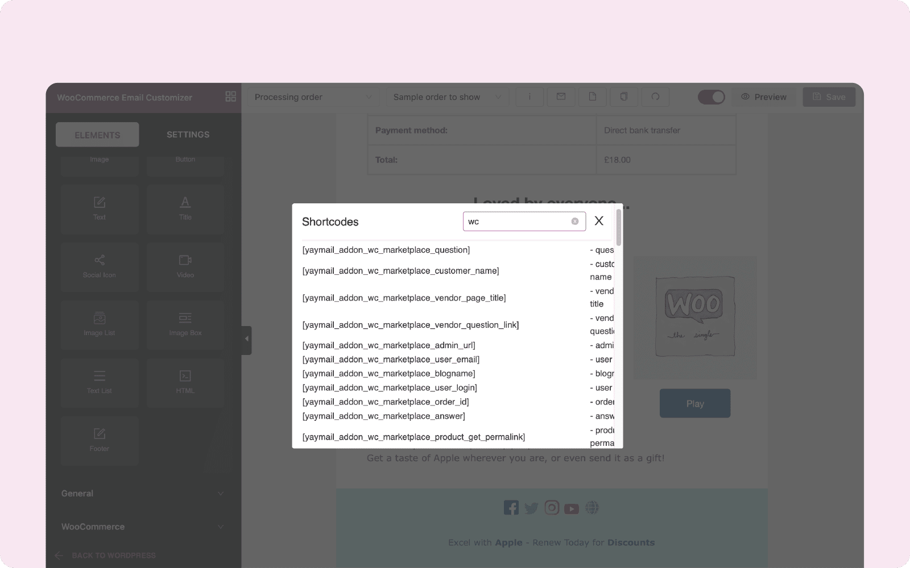Click the Woo single product thumbnail
910x568 pixels.
pyautogui.click(x=695, y=318)
